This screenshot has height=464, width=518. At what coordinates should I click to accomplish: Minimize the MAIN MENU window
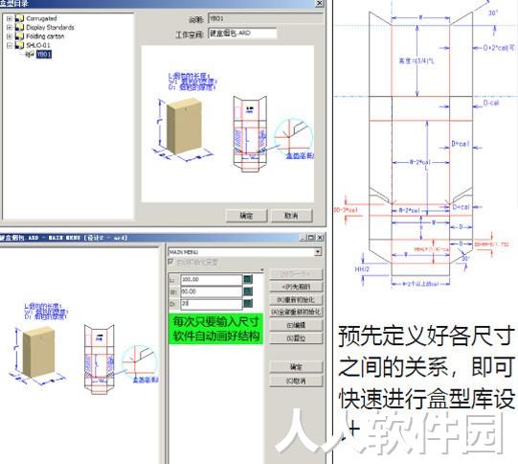click(303, 238)
